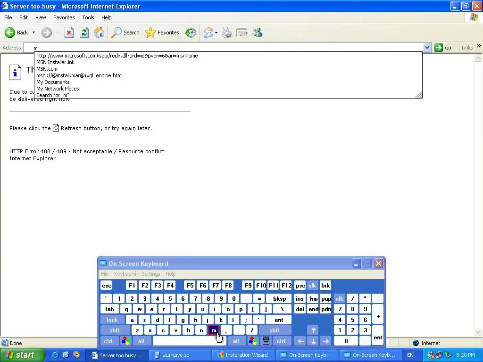Click the Go button
The image size is (483, 362).
(443, 48)
